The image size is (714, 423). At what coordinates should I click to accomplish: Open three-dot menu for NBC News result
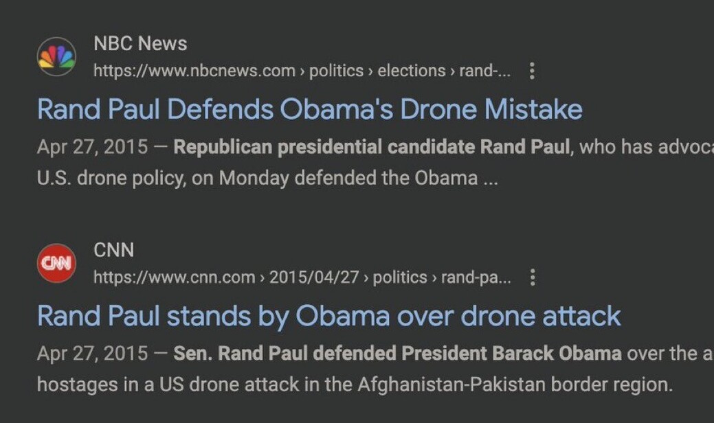(x=532, y=71)
